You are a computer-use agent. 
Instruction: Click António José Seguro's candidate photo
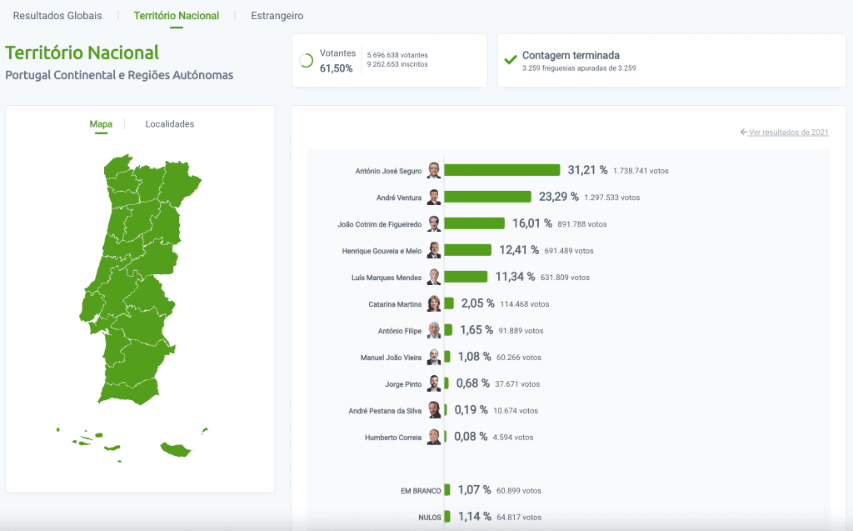click(x=434, y=170)
